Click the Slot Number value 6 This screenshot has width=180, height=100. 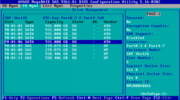[x=127, y=62]
